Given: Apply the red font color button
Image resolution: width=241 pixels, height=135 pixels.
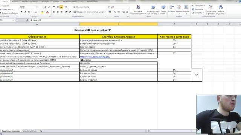Looking at the screenshot, I should point(47,12).
